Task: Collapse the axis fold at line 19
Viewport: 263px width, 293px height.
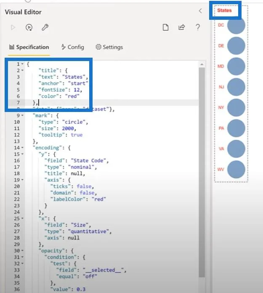Action: point(22,180)
